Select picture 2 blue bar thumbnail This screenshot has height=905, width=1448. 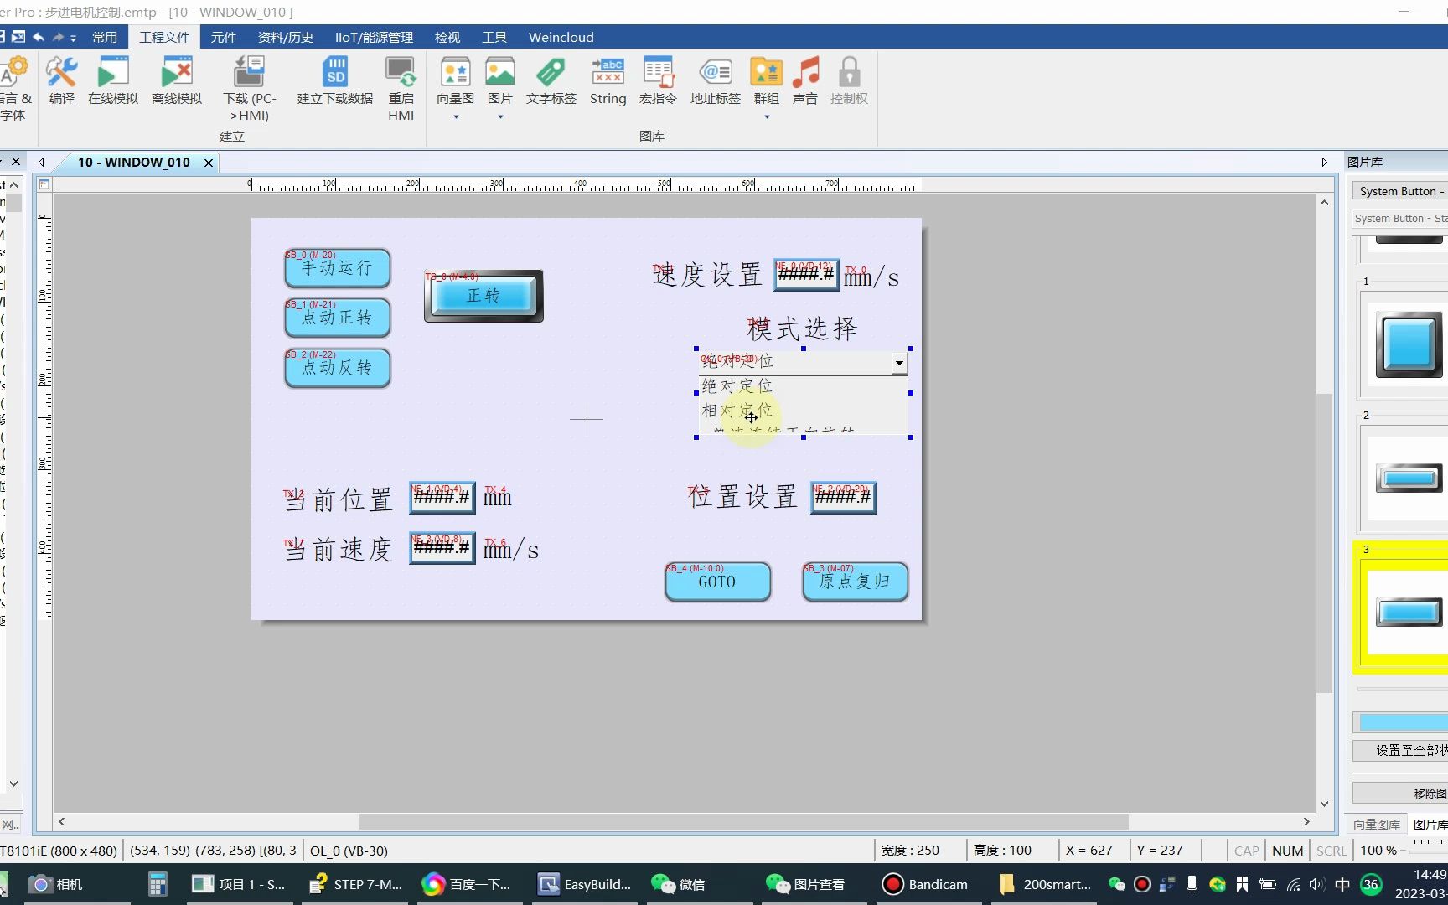pos(1409,478)
